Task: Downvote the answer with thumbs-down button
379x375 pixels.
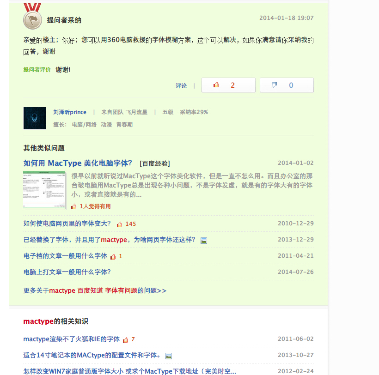Action: click(287, 85)
